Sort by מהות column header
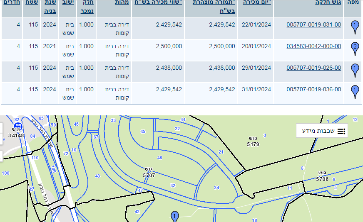Viewport: 363px width, 222px height. [x=122, y=2]
